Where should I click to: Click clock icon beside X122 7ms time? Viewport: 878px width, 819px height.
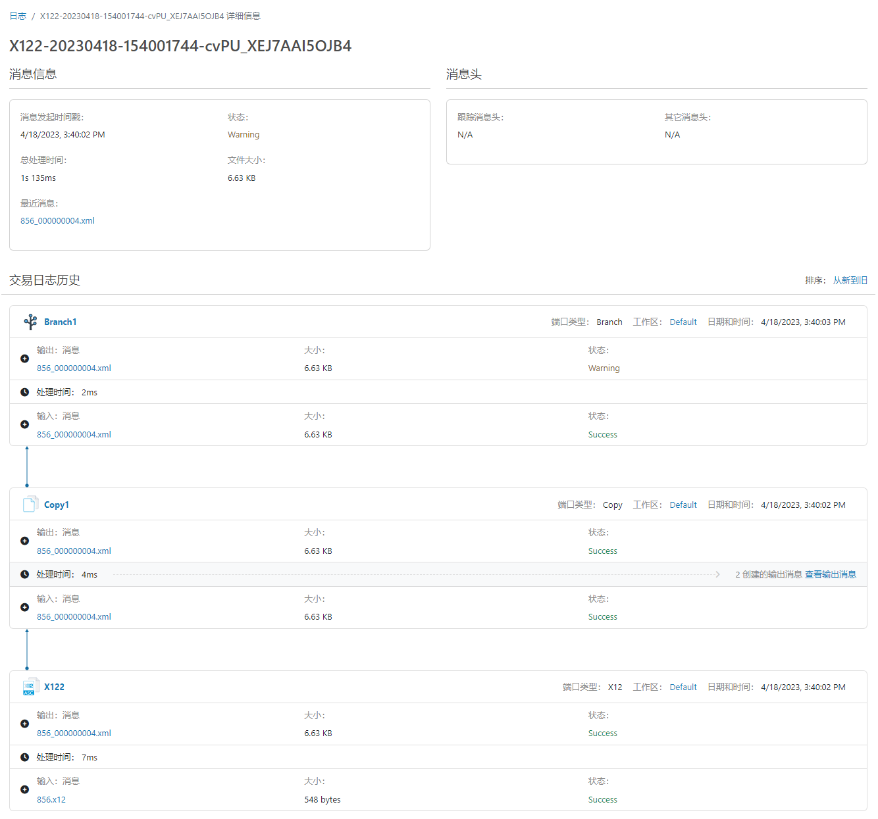[24, 757]
